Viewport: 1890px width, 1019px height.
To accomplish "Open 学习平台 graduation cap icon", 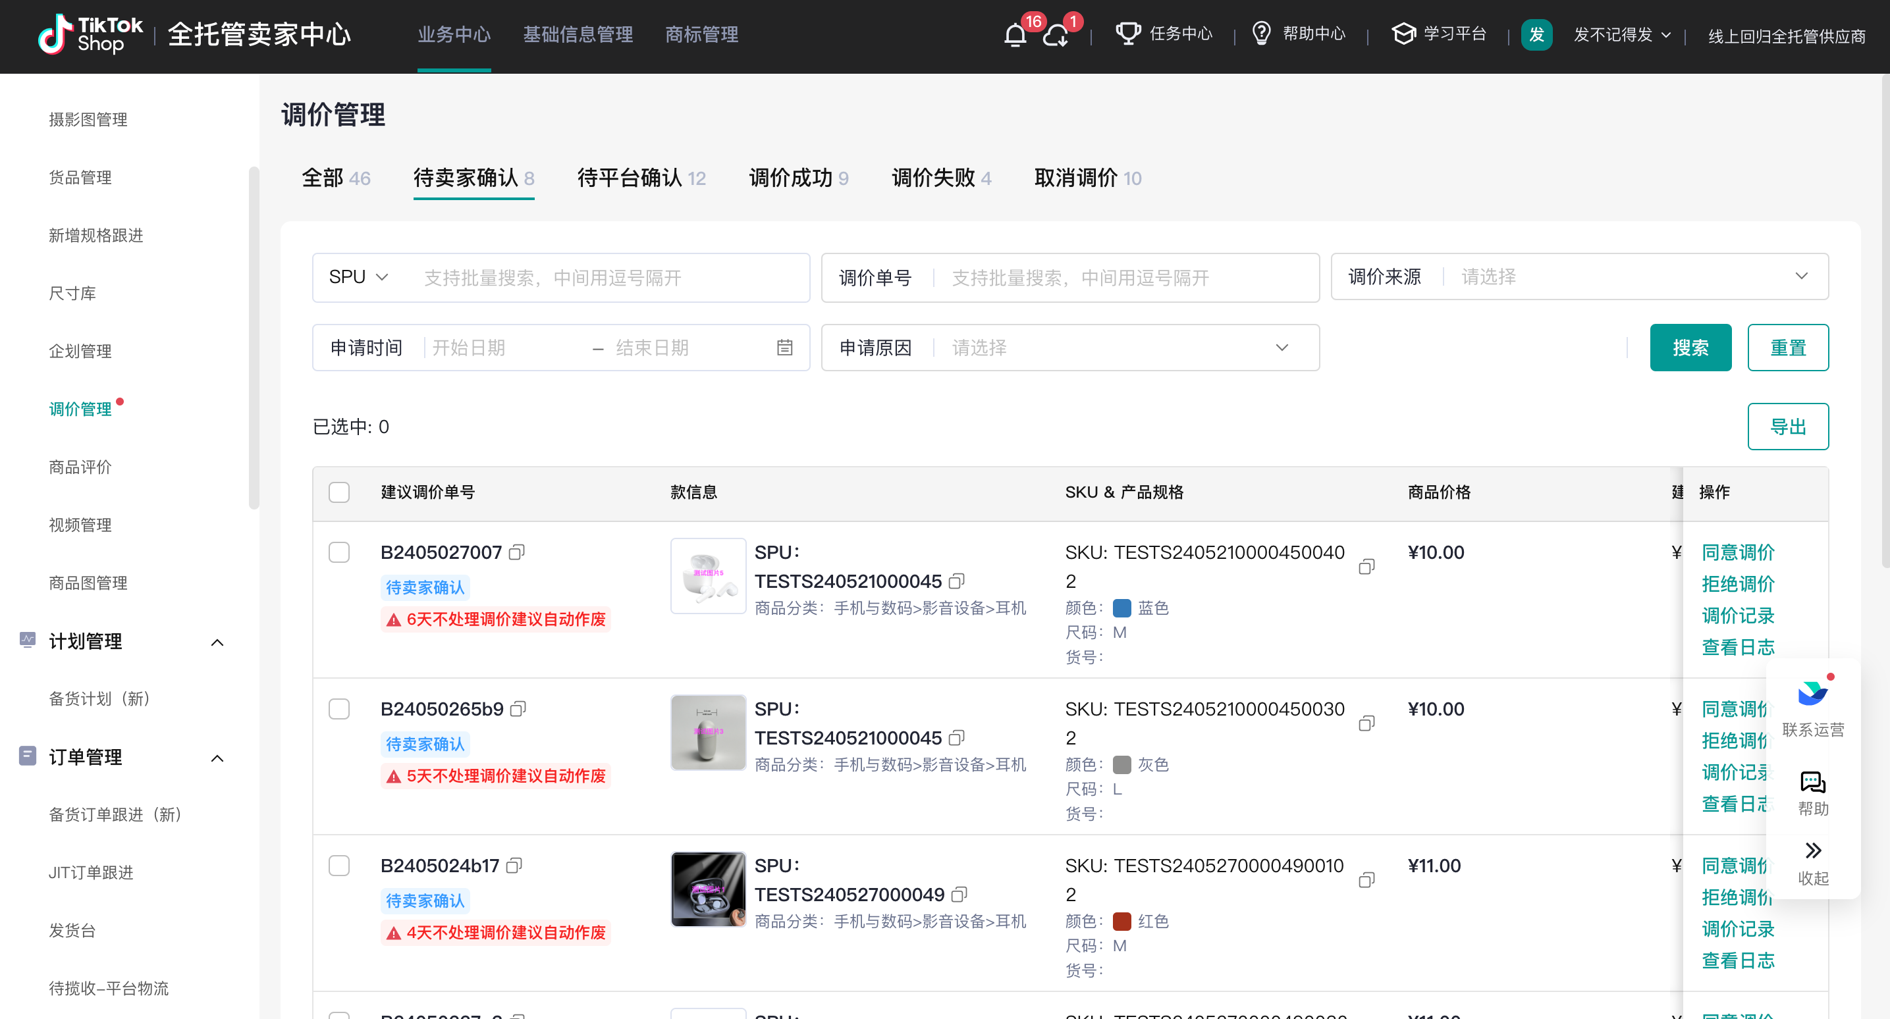I will point(1403,34).
